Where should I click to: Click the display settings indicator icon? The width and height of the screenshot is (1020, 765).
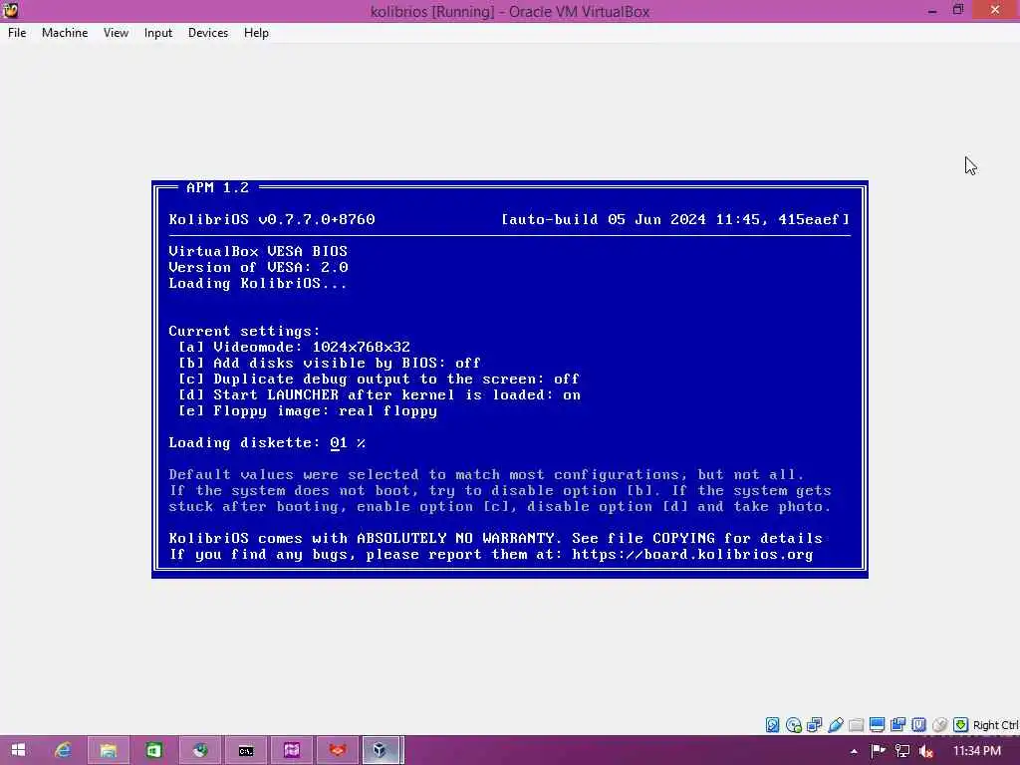pyautogui.click(x=877, y=725)
